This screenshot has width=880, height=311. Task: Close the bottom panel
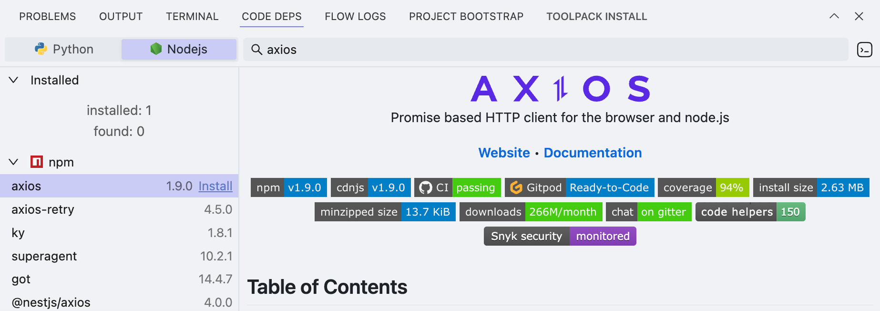(859, 16)
